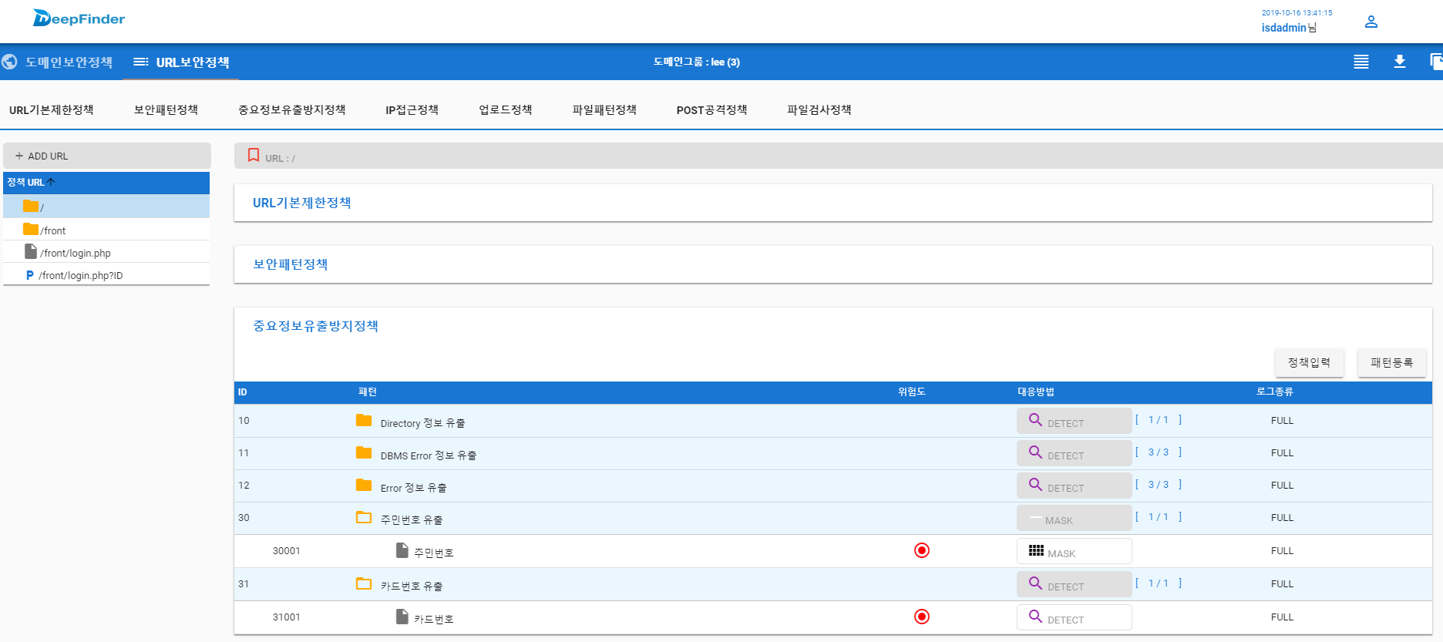Click folder icon of Directory 정보 유출

click(x=364, y=420)
